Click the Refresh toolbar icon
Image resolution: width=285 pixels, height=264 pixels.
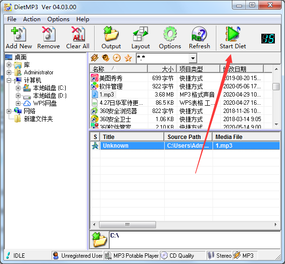[x=199, y=34]
